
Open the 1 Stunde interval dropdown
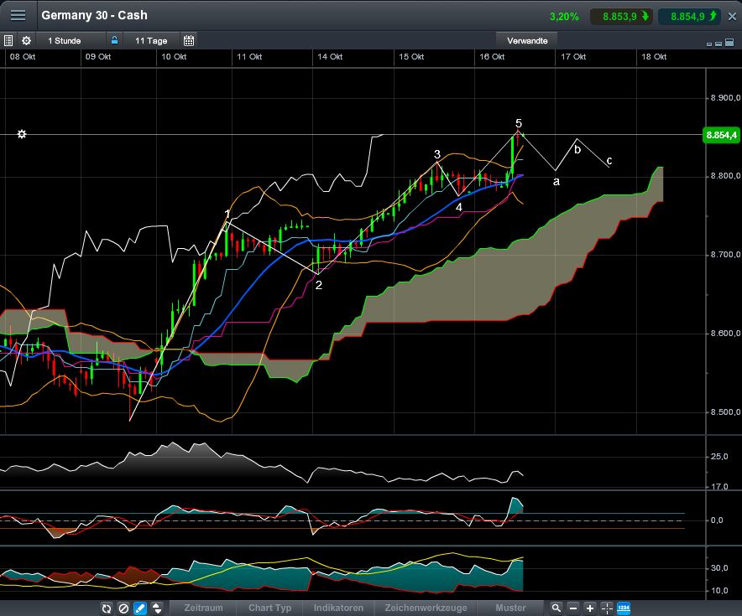pyautogui.click(x=70, y=40)
